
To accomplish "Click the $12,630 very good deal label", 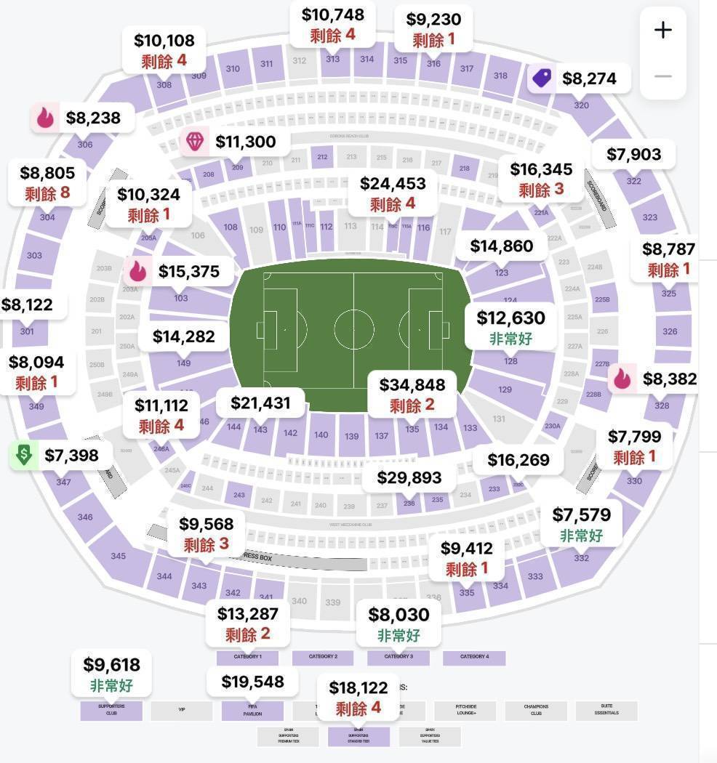I will [510, 328].
